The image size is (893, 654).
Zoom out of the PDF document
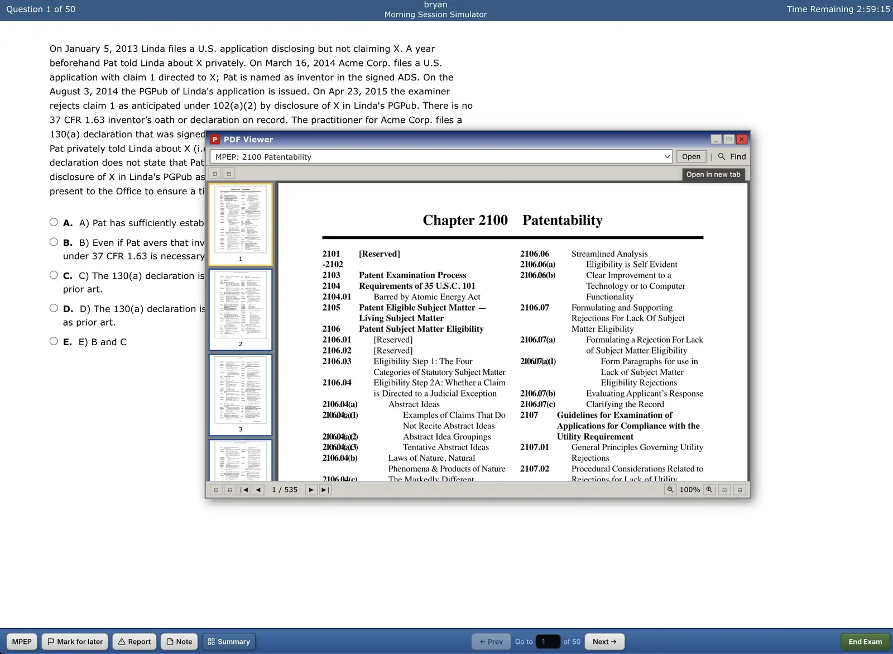[x=670, y=490]
